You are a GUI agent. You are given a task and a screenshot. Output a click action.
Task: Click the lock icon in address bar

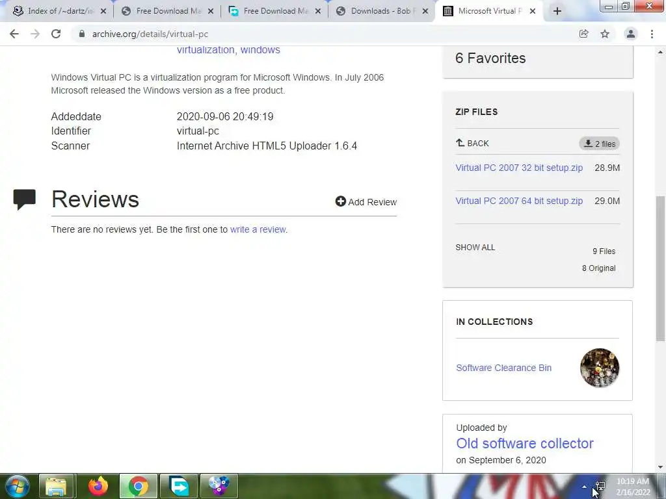[x=81, y=34]
